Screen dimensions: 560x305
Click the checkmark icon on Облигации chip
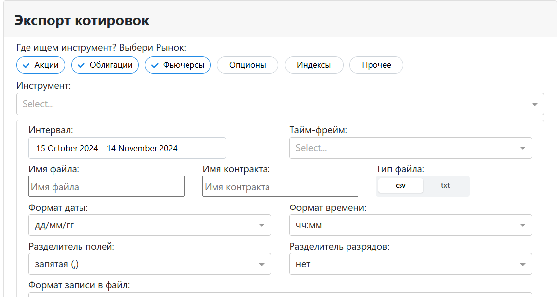coord(81,65)
